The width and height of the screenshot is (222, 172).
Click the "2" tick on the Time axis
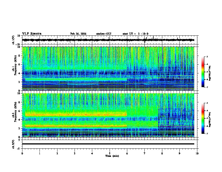pos(57,153)
